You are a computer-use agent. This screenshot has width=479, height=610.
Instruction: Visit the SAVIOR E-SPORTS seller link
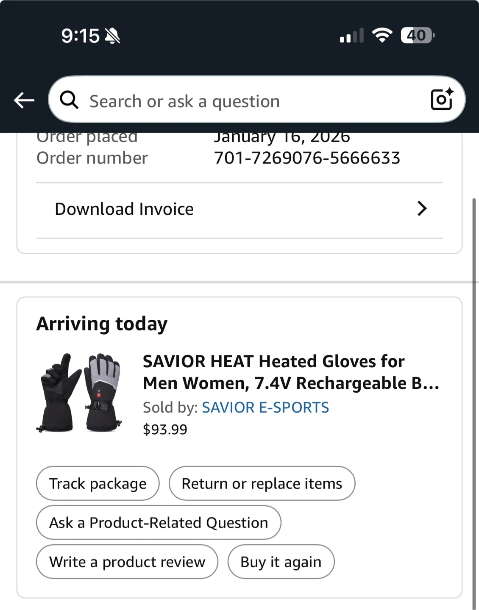coord(265,407)
